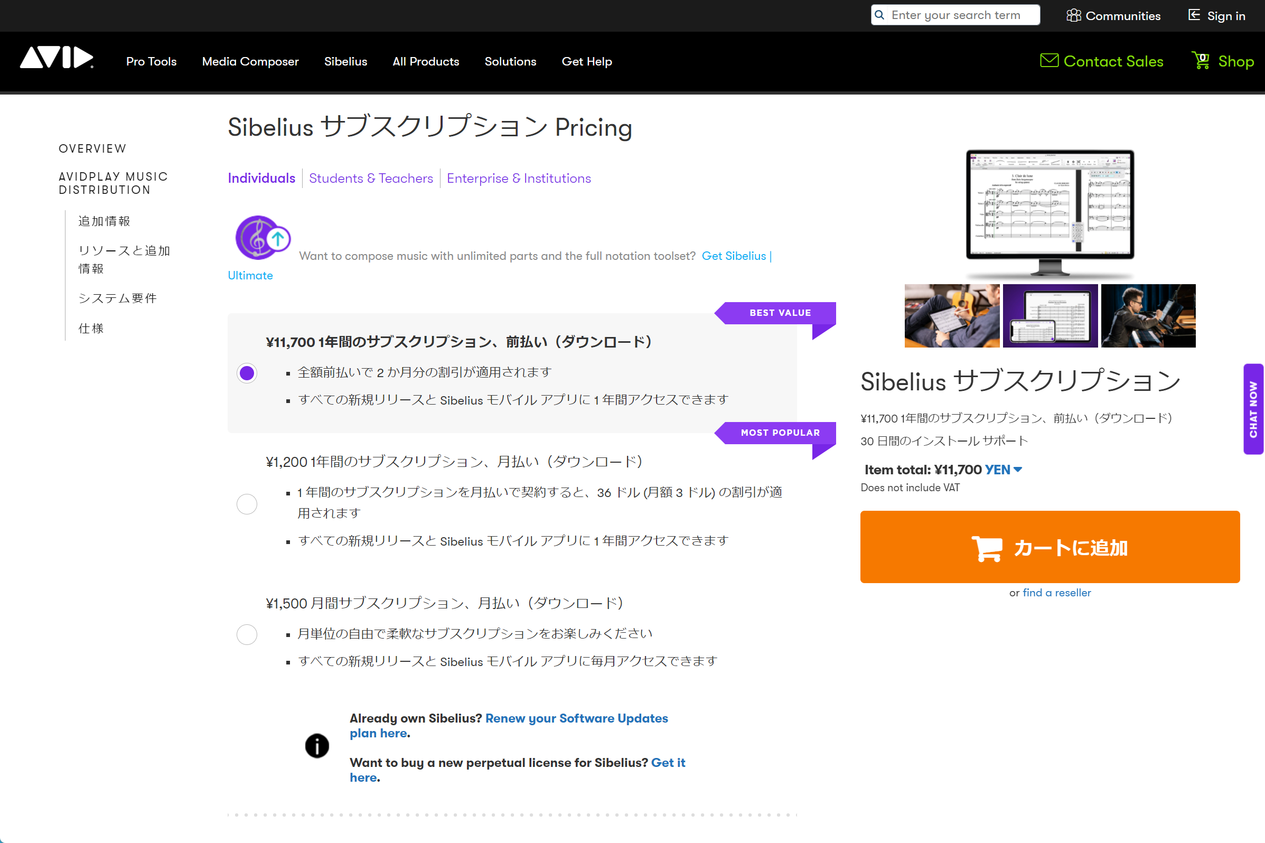The image size is (1265, 843).
Task: Click the Sibelius Ultimate treble clef icon
Action: (x=263, y=238)
